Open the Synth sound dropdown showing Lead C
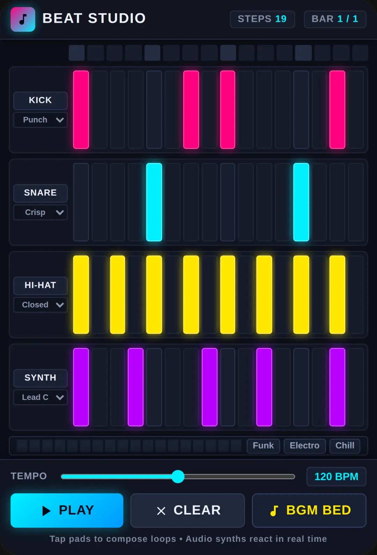 40,397
